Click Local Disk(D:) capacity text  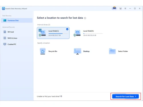coord(90,35)
